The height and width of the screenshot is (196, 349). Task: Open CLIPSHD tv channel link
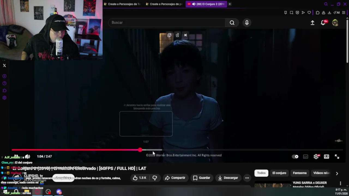click(x=33, y=176)
